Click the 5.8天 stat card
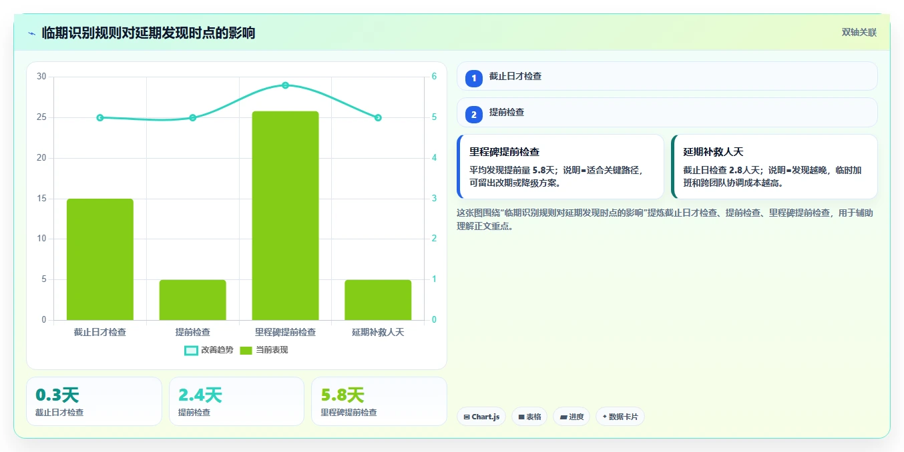Image resolution: width=904 pixels, height=452 pixels. [379, 401]
